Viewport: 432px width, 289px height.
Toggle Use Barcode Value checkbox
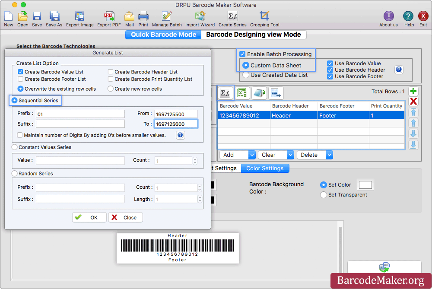[x=330, y=64]
